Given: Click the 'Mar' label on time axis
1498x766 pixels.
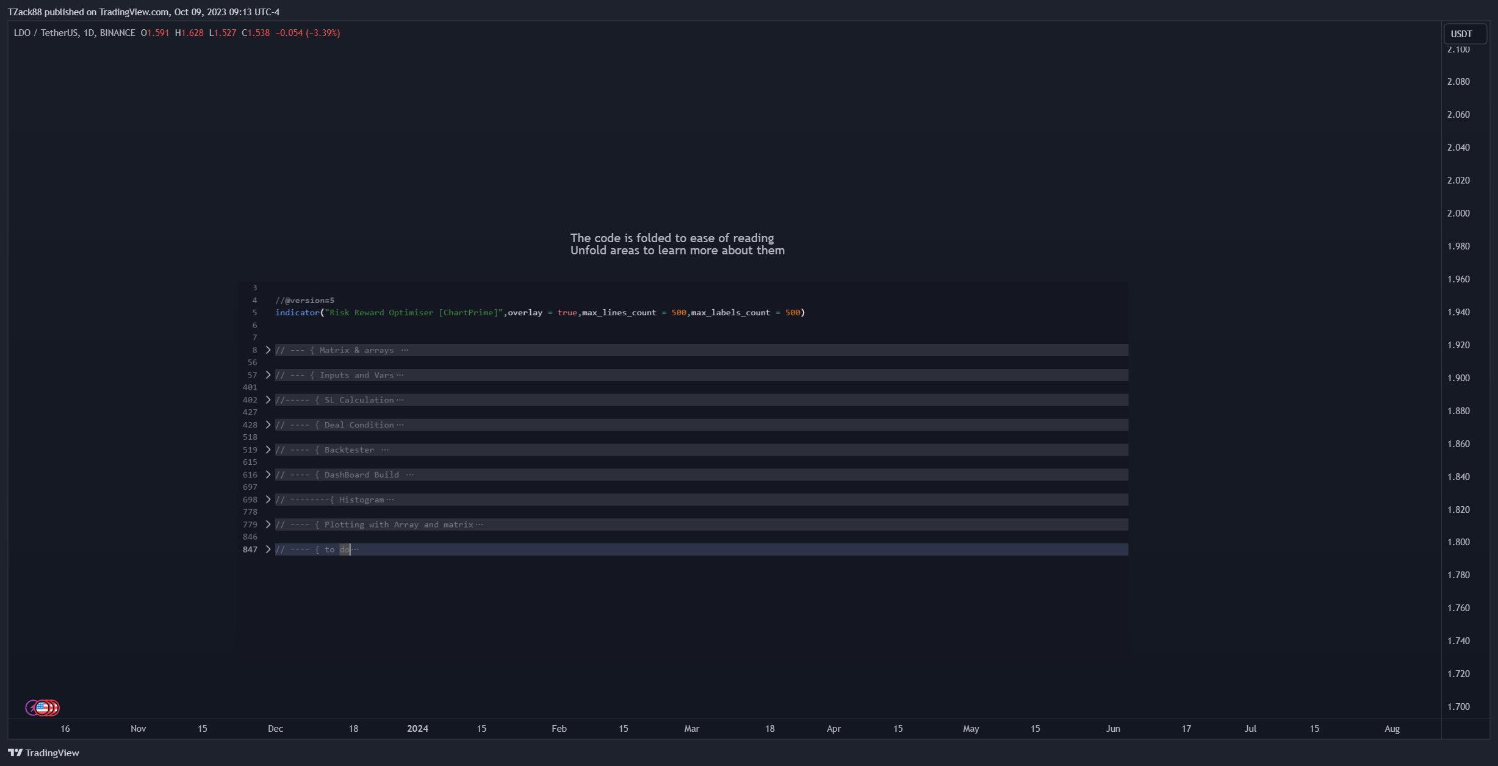Looking at the screenshot, I should pos(691,728).
